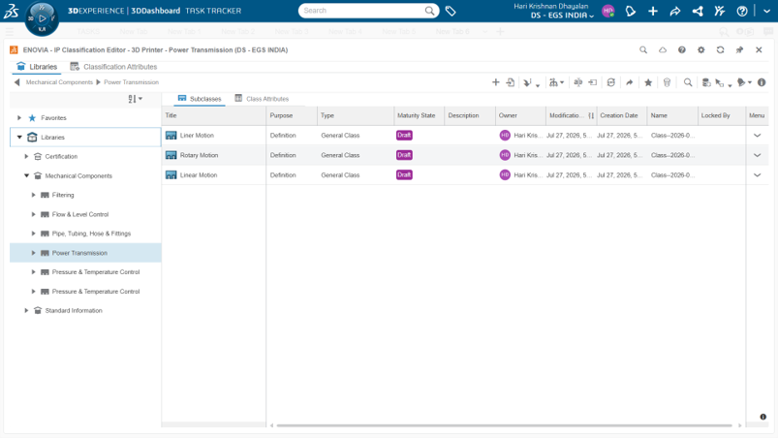Sort by the Creation Date column
This screenshot has height=438, width=778.
(x=622, y=115)
